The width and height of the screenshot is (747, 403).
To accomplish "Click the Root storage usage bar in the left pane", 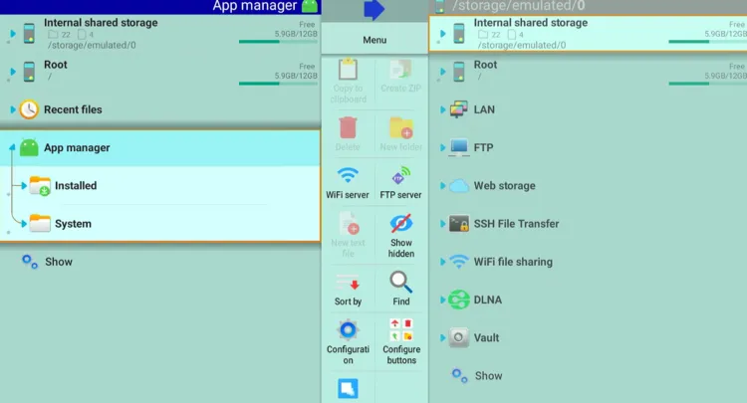I will (278, 84).
